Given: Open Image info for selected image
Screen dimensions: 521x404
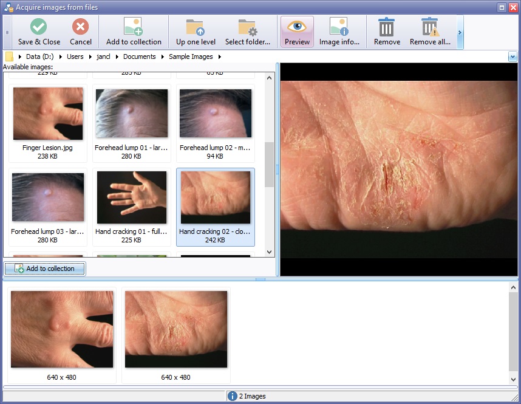Looking at the screenshot, I should pos(339,27).
